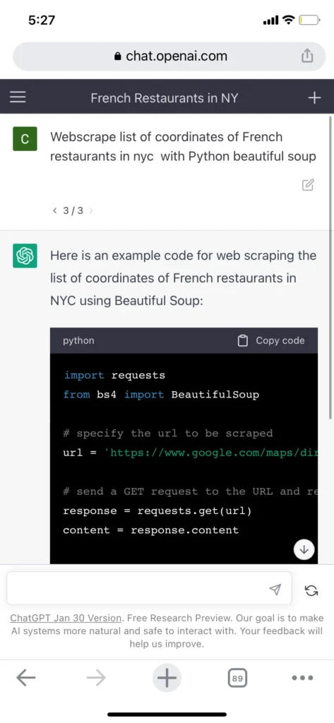Image resolution: width=334 pixels, height=723 pixels.
Task: Focus the chat message input field
Action: point(149,588)
